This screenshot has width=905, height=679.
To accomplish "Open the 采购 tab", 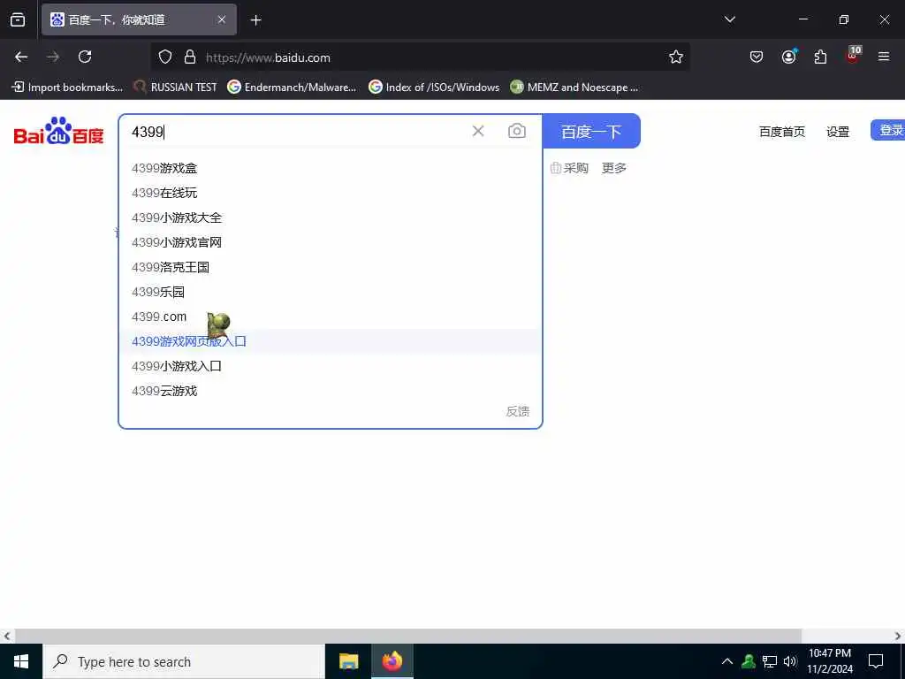I will pos(569,168).
